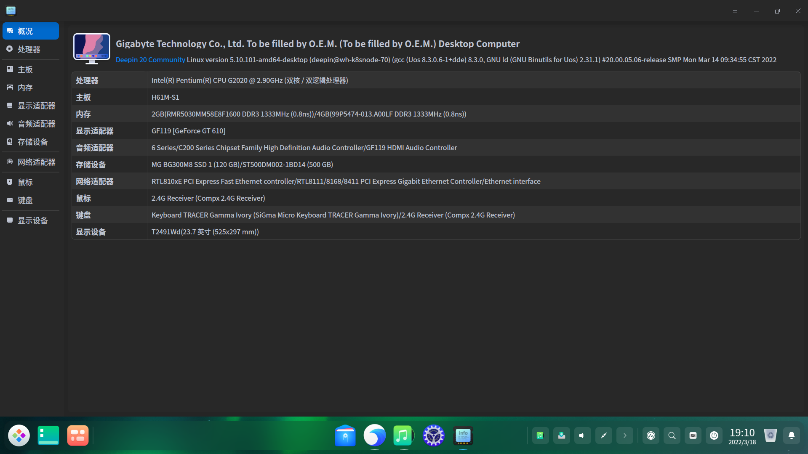Click the 2GB/4GB DDR3 memory value
Image resolution: width=808 pixels, height=454 pixels.
point(309,114)
